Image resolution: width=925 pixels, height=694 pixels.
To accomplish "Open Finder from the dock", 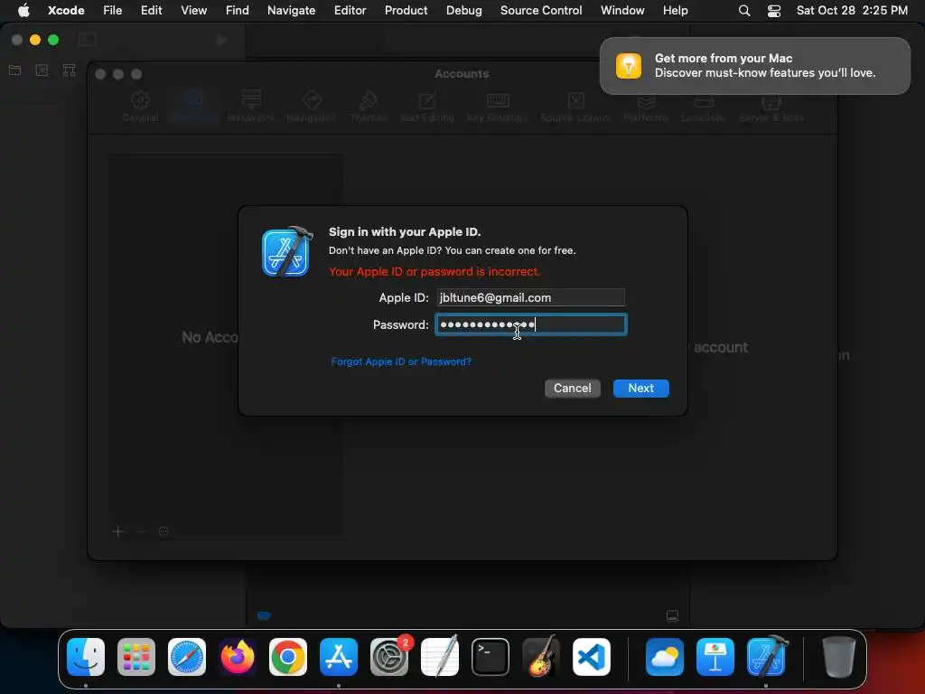I will click(x=86, y=656).
